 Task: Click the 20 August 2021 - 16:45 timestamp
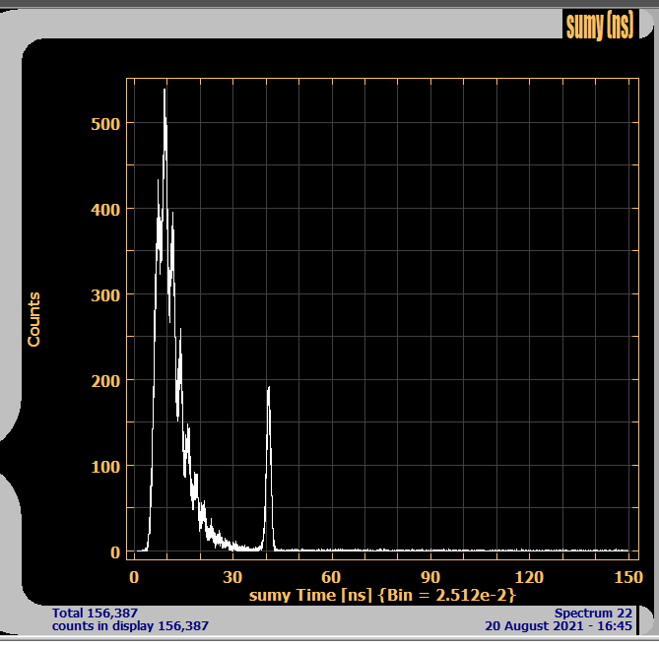point(559,625)
